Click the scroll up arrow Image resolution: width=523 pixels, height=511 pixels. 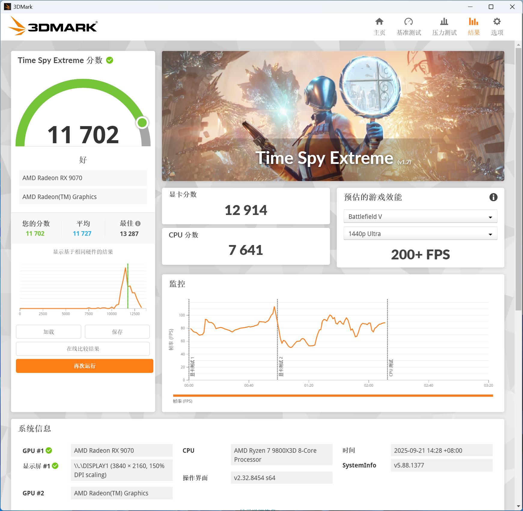coord(518,44)
